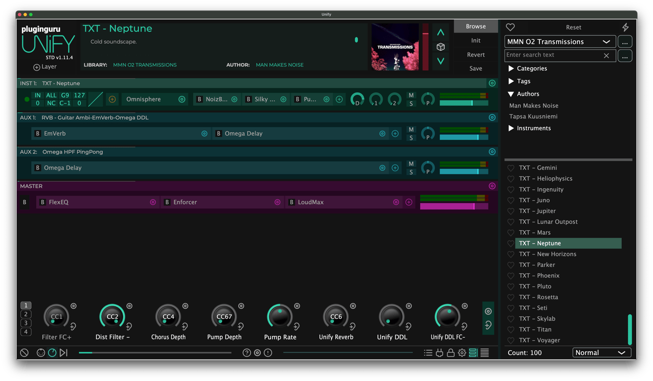Load the next patch with the down arrow
This screenshot has height=381, width=653.
click(x=441, y=61)
